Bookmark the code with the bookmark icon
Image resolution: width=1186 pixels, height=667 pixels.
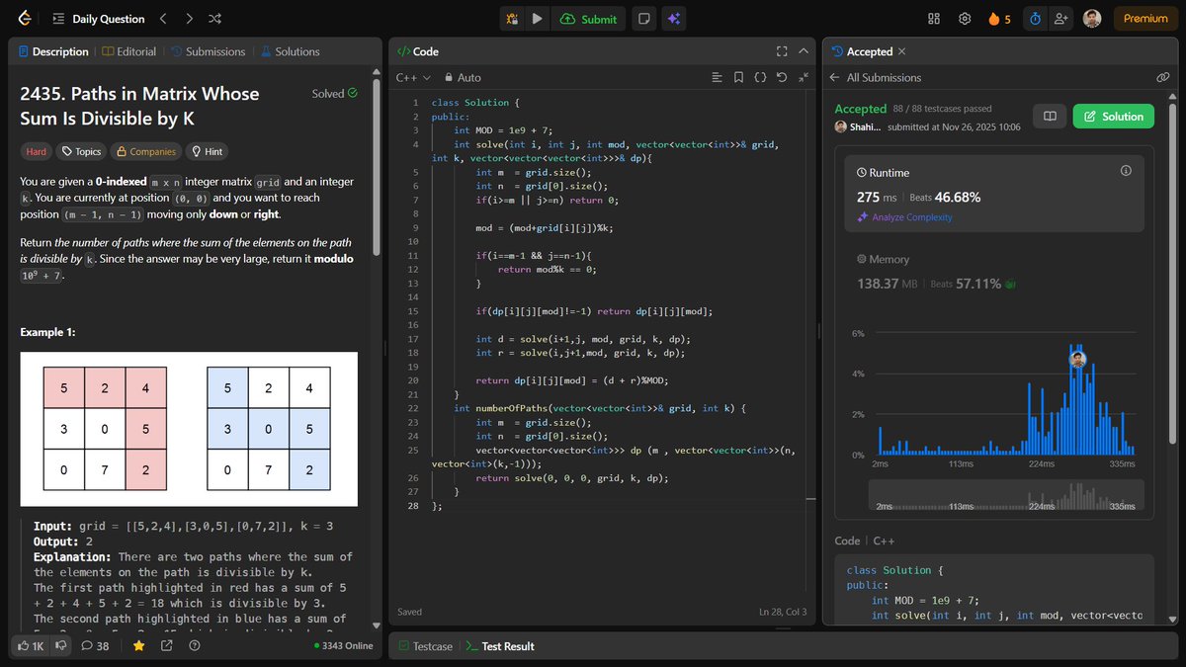pyautogui.click(x=738, y=76)
